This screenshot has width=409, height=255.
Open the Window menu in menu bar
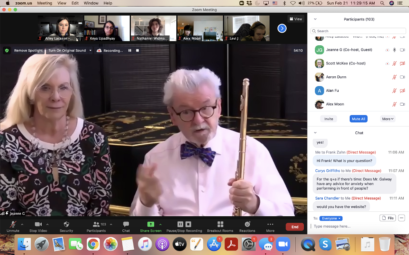tap(91, 3)
